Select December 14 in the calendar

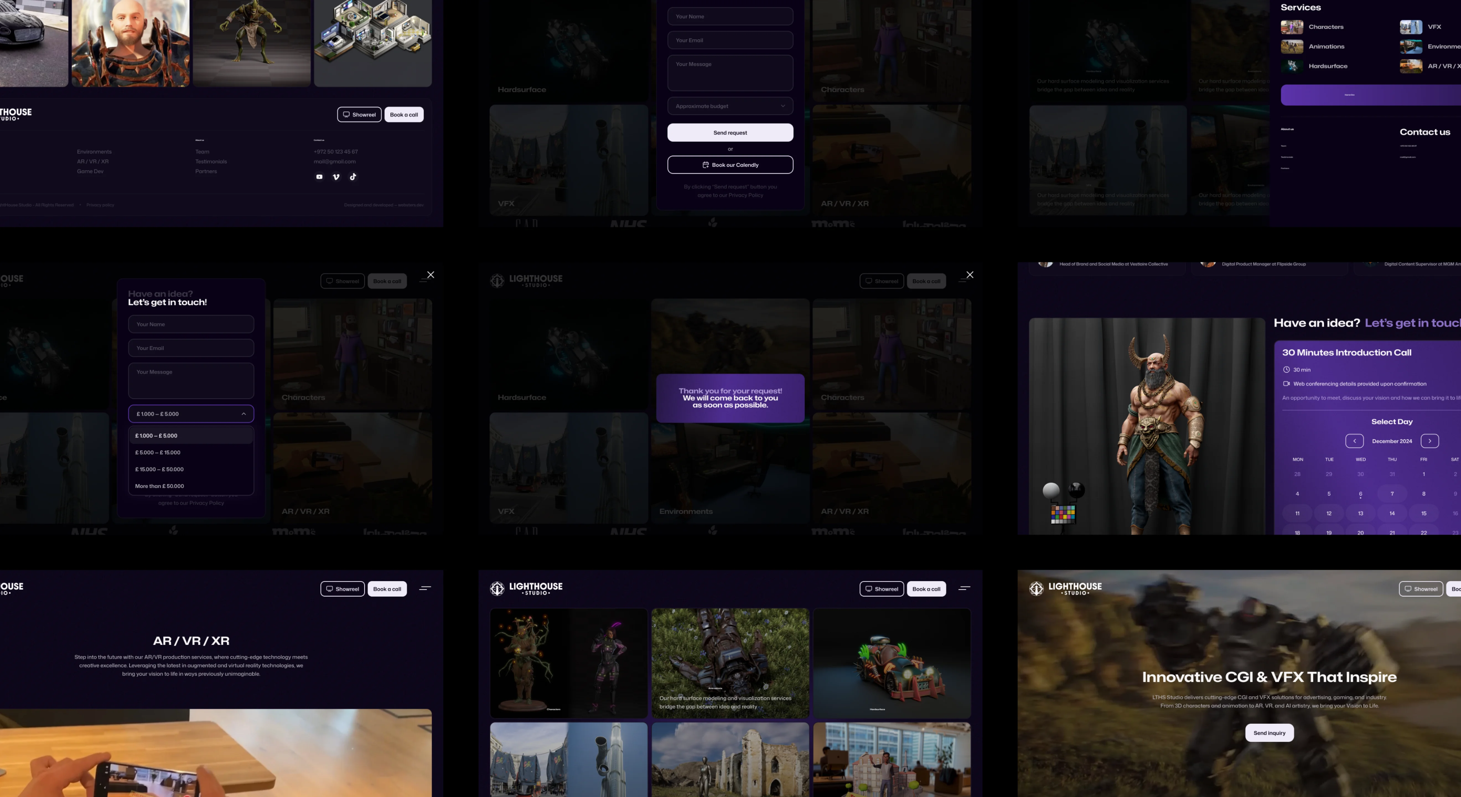coord(1392,514)
